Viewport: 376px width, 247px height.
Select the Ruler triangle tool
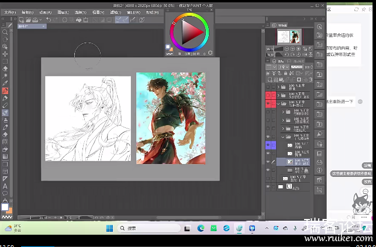[5, 179]
